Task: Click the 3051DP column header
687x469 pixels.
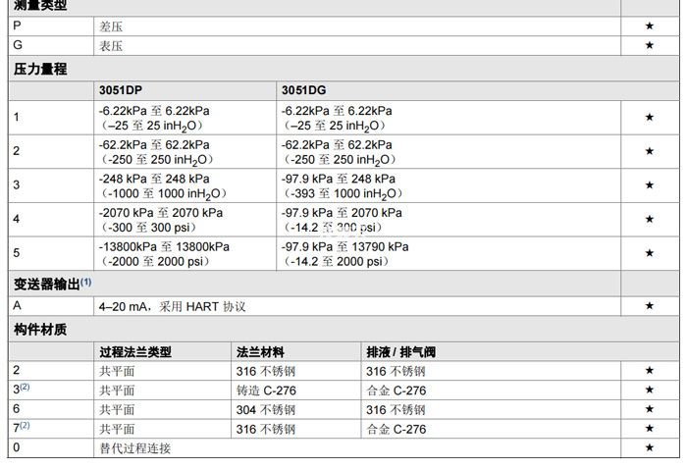Action: (x=185, y=90)
